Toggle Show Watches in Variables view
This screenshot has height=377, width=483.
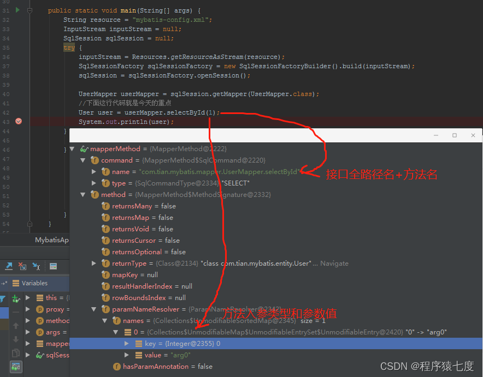coord(16,366)
